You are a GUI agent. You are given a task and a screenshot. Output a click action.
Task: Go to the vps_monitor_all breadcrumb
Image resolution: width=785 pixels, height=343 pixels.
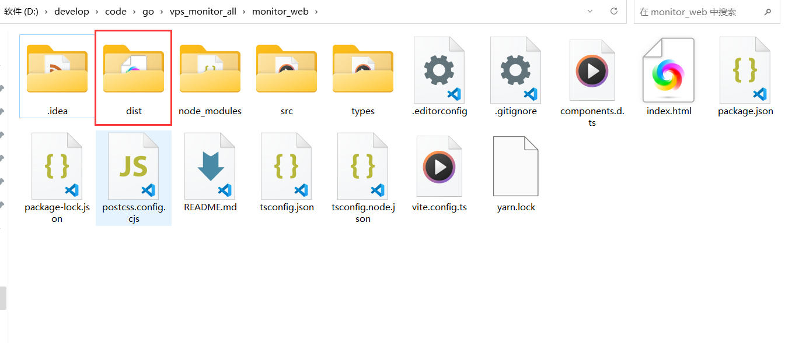coord(203,12)
